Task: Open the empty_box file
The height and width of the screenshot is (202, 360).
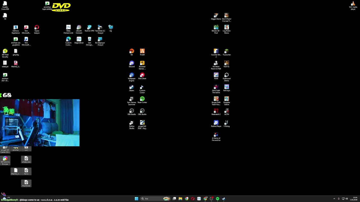Action: pos(26,160)
